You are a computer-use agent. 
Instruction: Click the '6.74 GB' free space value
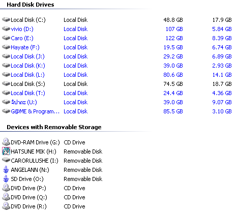click(222, 47)
